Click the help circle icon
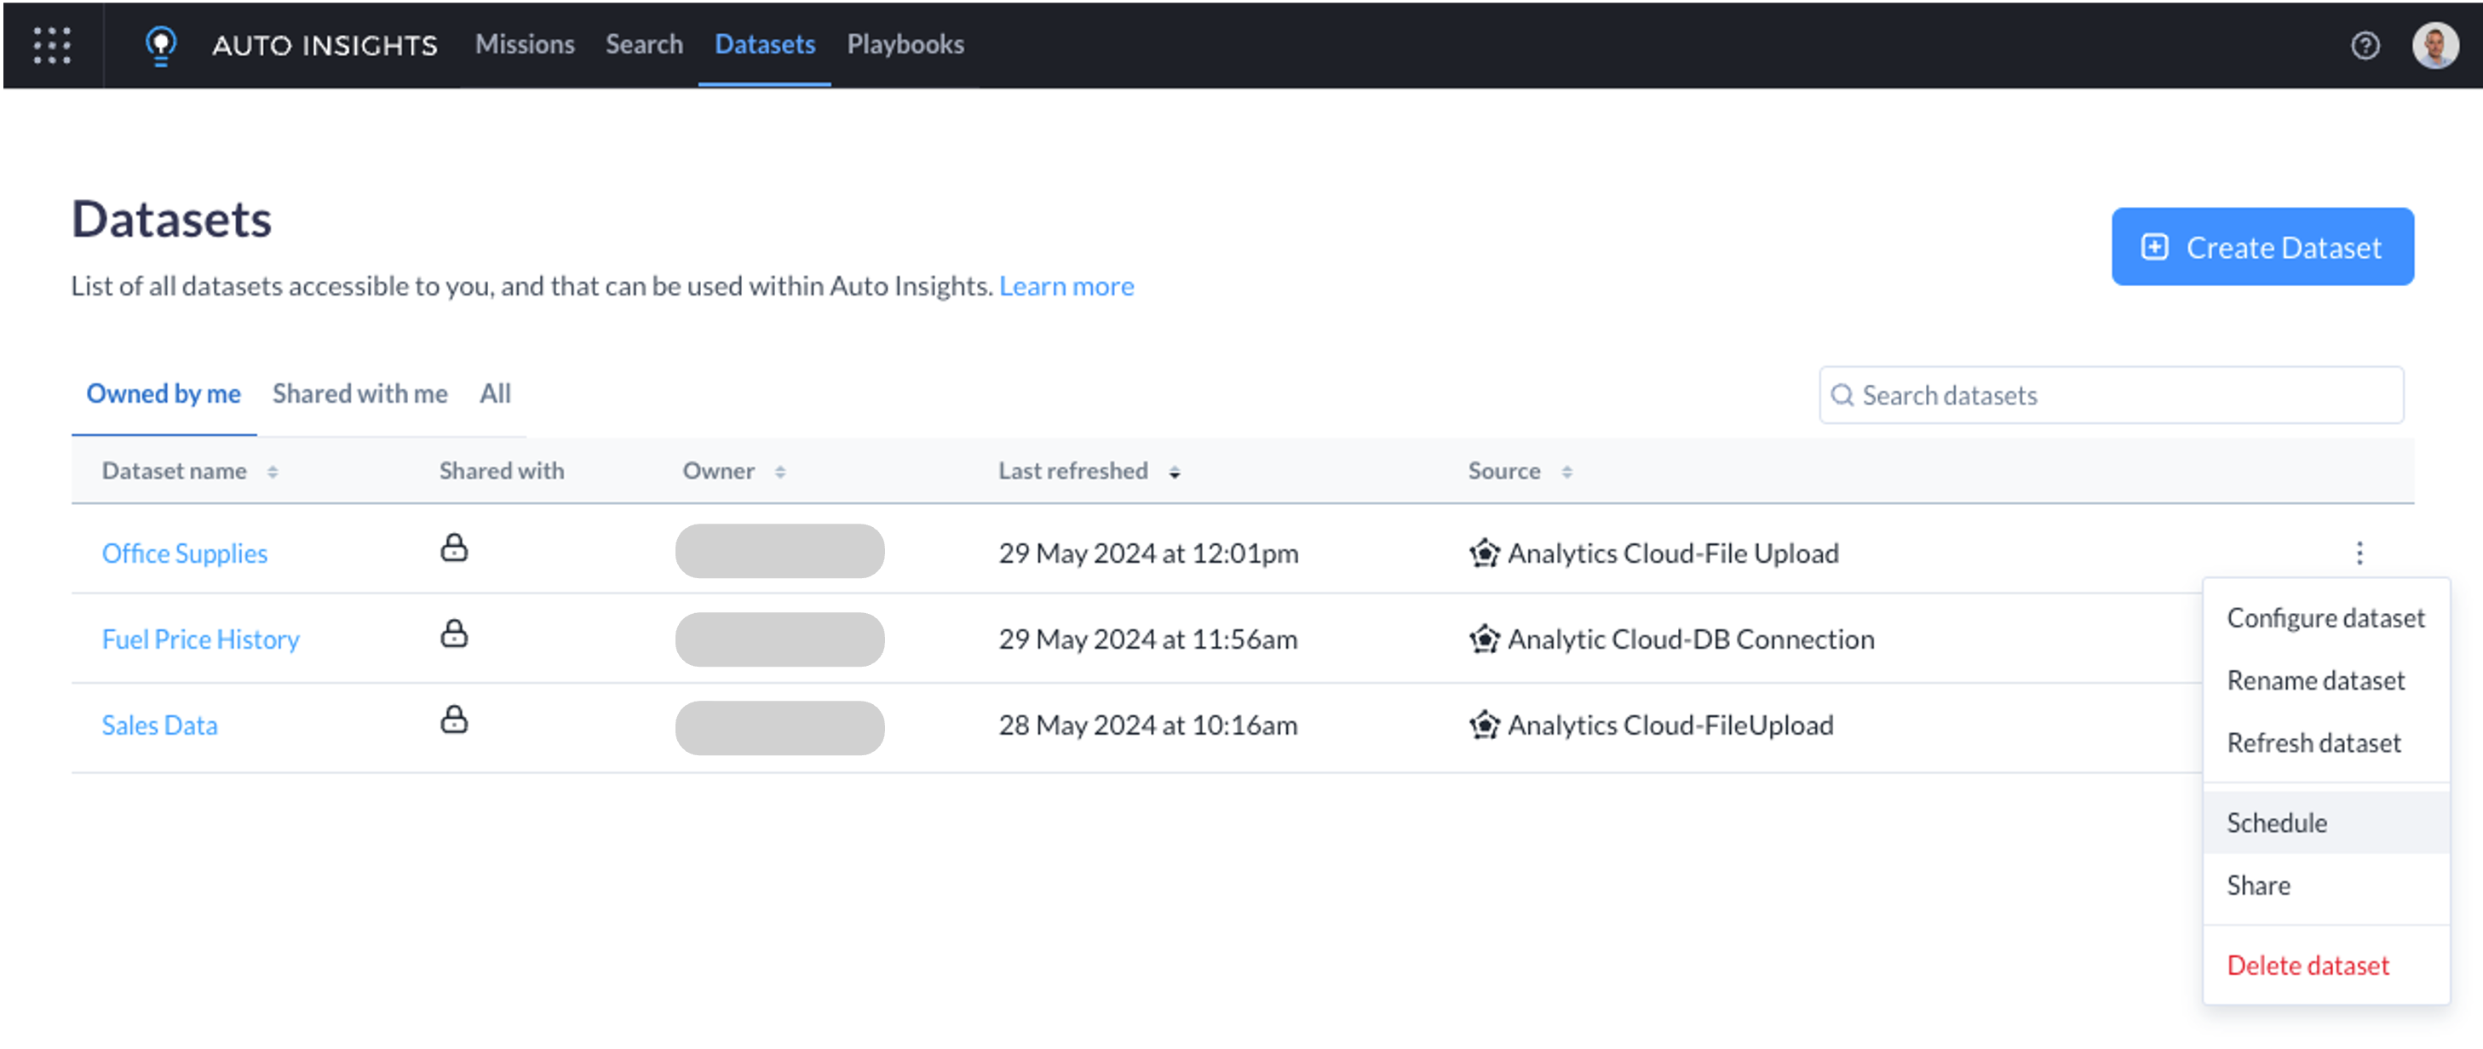This screenshot has height=1049, width=2483. point(2365,44)
